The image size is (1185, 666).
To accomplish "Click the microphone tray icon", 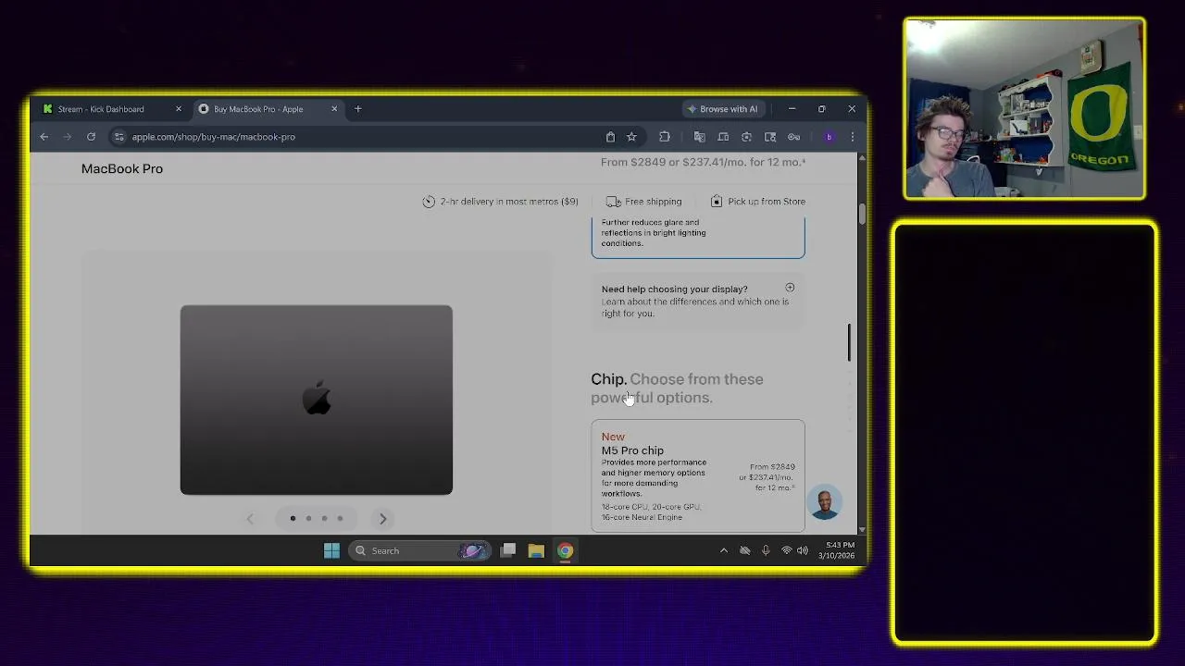I will [766, 551].
